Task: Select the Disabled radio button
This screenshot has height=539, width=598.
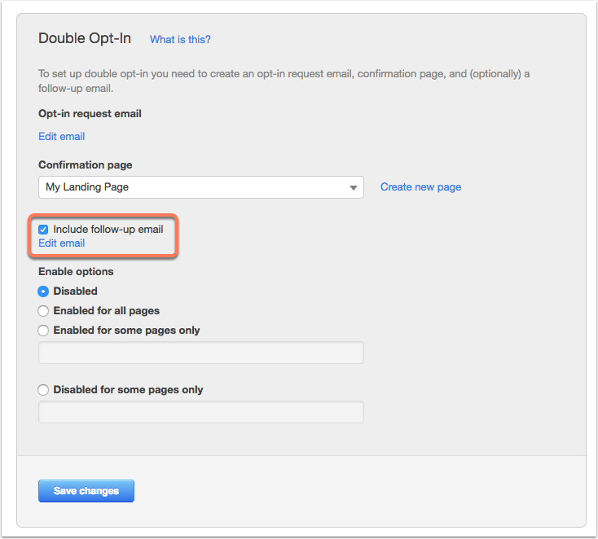Action: tap(43, 291)
